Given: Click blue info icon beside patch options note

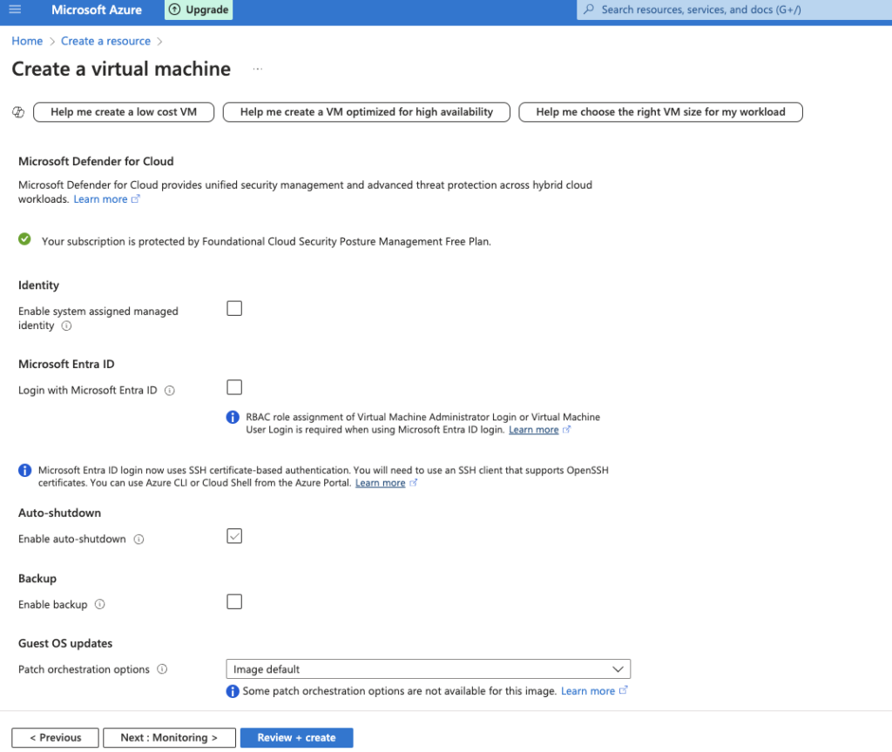Looking at the screenshot, I should tap(233, 691).
